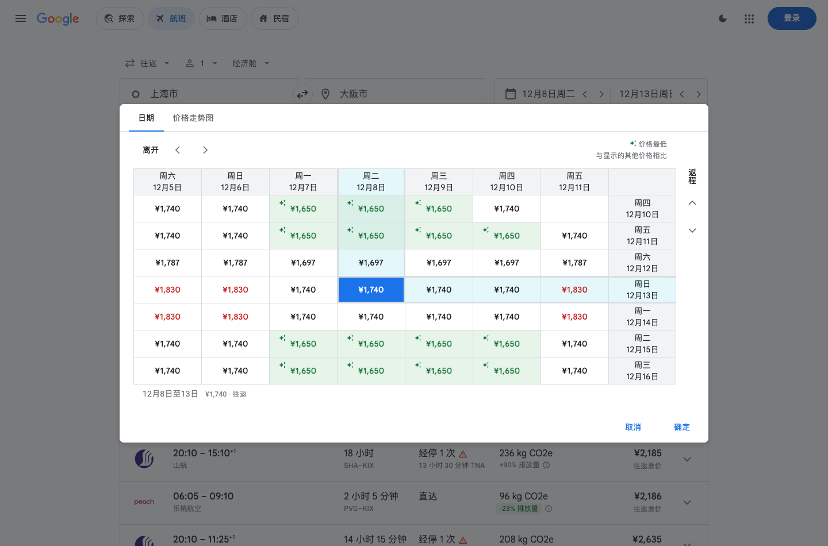Image resolution: width=828 pixels, height=546 pixels.
Task: Open the 经济舱 cabin class dropdown
Action: click(251, 63)
